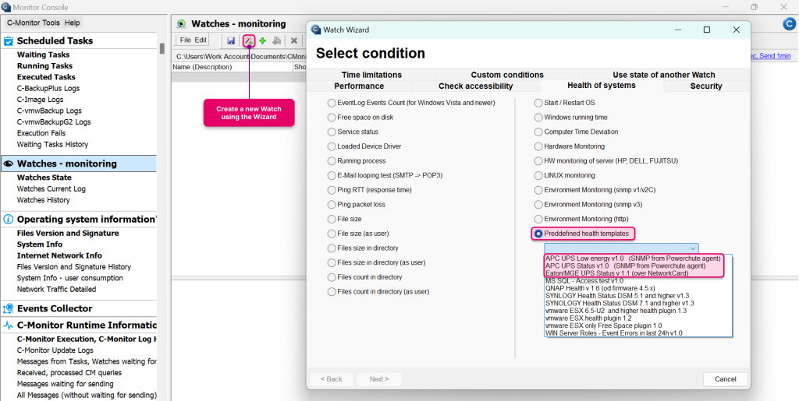Click the Events Collector icon
Viewport: 799px width, 401px height.
tap(9, 308)
